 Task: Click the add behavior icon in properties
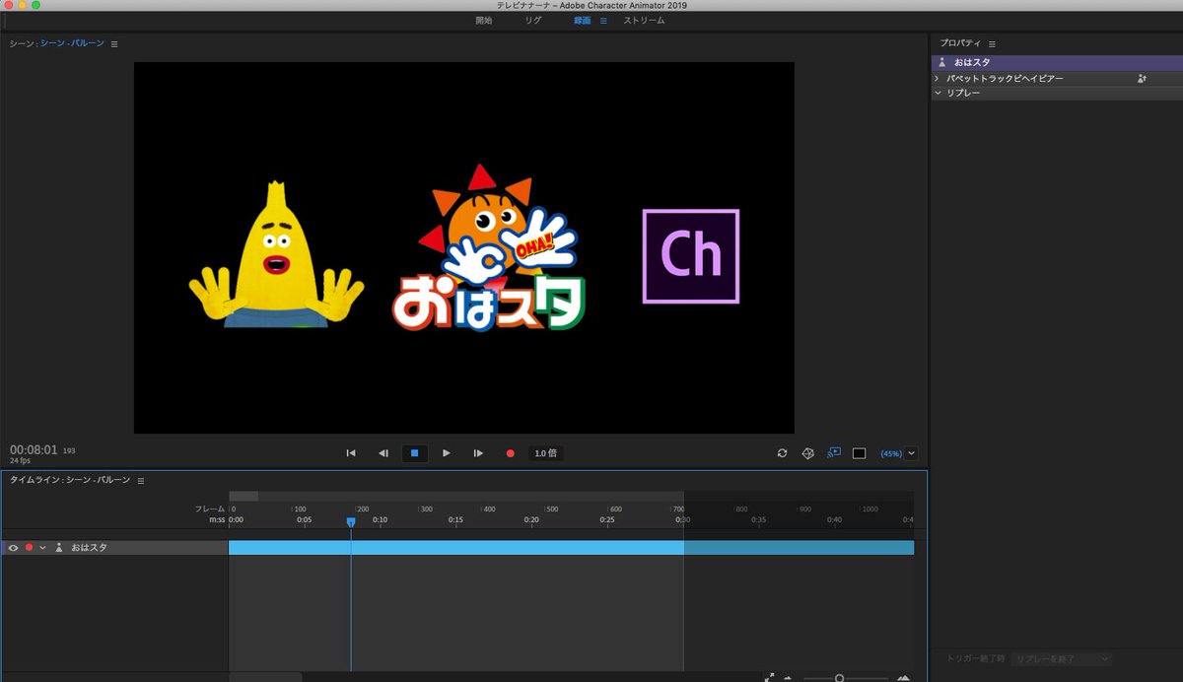click(x=1142, y=78)
